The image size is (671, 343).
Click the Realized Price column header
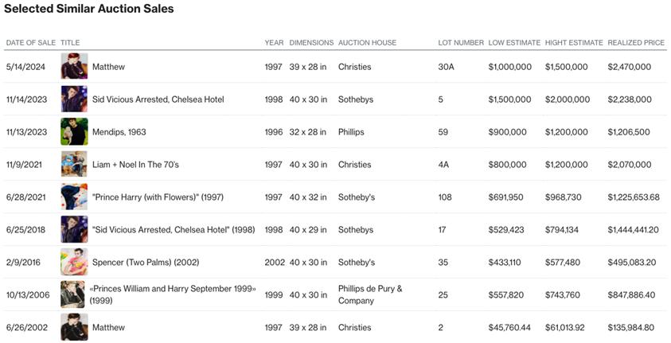point(636,43)
